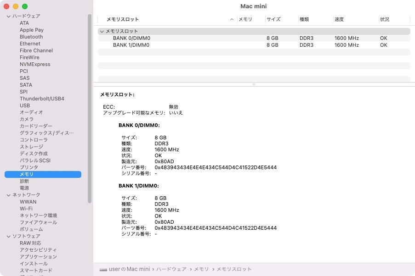Collapse the メモリスロット group row
The width and height of the screenshot is (415, 276).
click(102, 31)
